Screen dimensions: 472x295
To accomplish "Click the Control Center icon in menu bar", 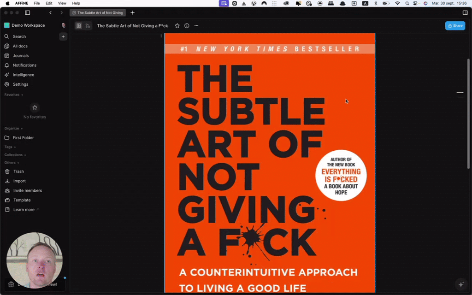I will [x=416, y=3].
